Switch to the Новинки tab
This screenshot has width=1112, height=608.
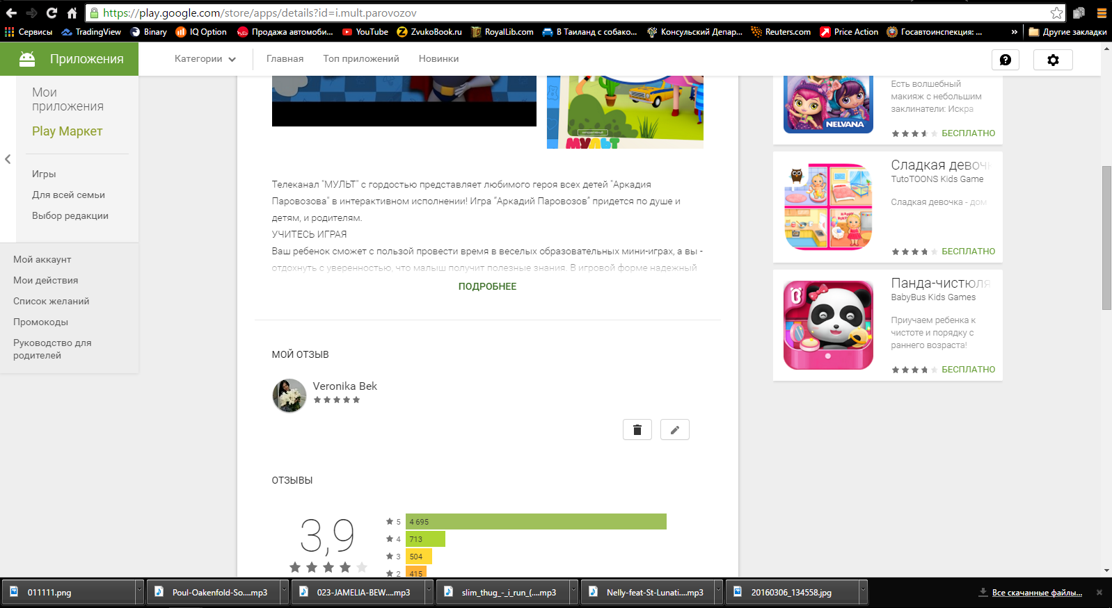[x=438, y=59]
